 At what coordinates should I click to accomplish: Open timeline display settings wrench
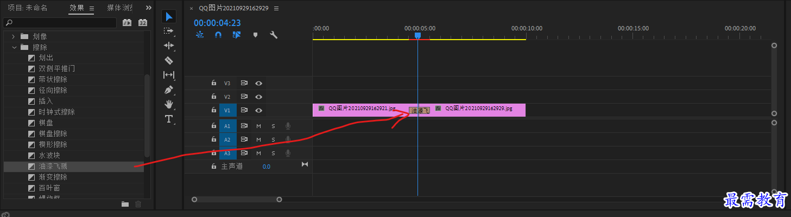[274, 35]
